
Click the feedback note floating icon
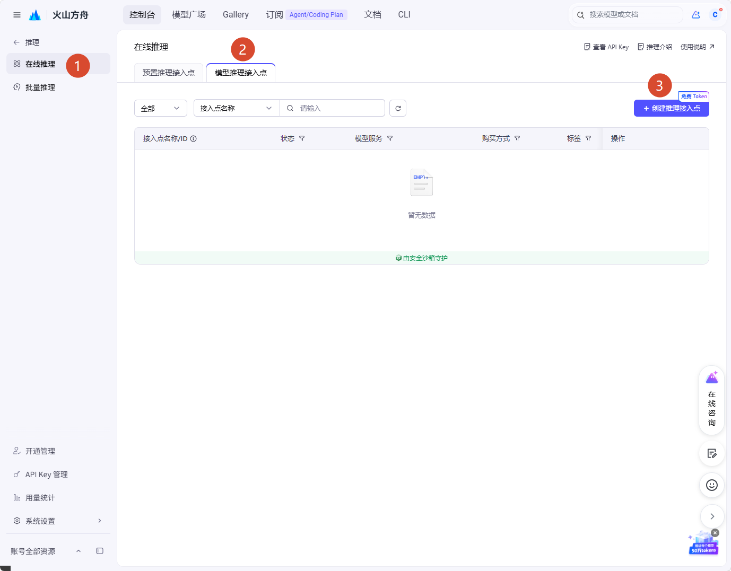pyautogui.click(x=712, y=453)
